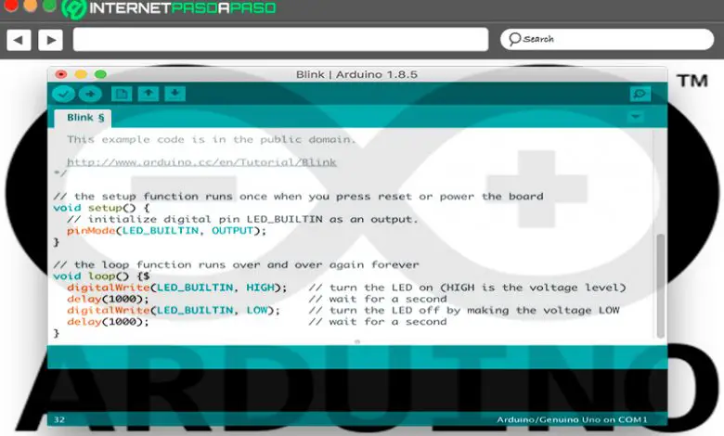Click the Internet Paso a Paso logo
Screen dimensions: 724x436
tap(169, 8)
